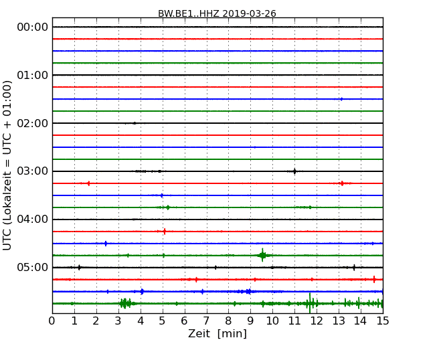The height and width of the screenshot is (348, 435).
Task: Click the blue spike near minute 2.4 on 04:30 trace
Action: pos(106,244)
